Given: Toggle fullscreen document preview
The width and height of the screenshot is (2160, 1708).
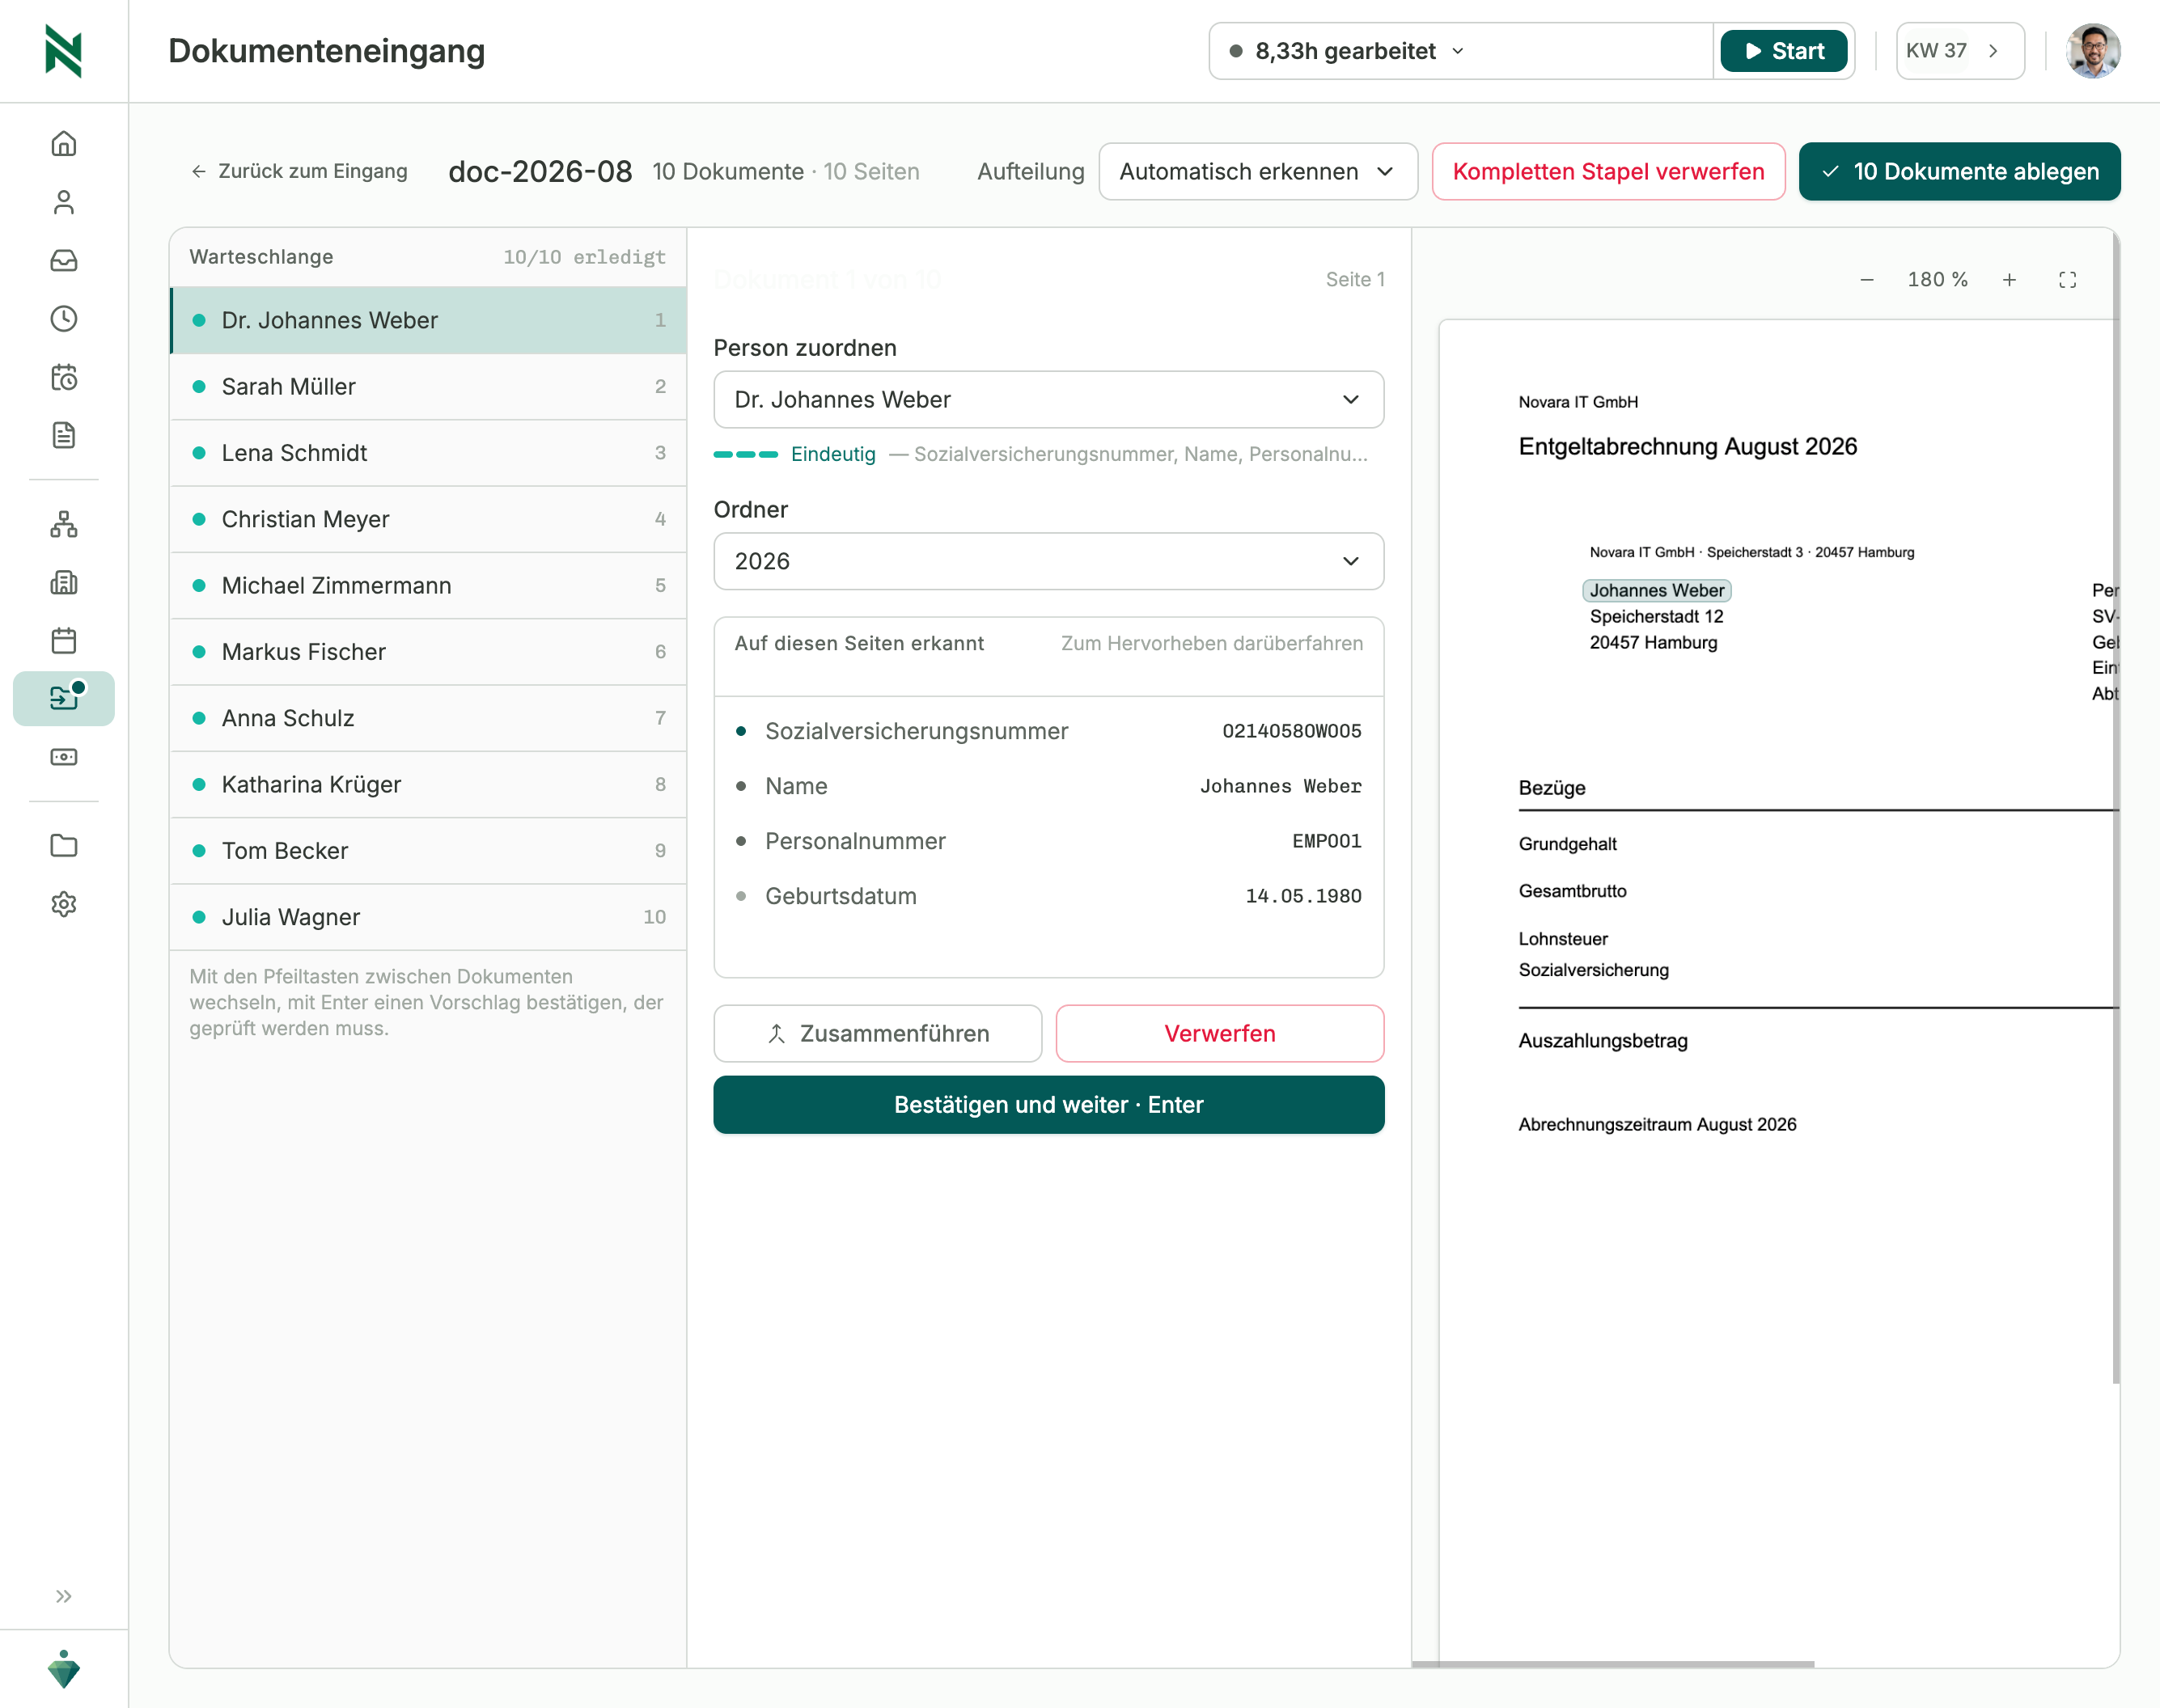Looking at the screenshot, I should pyautogui.click(x=2068, y=280).
